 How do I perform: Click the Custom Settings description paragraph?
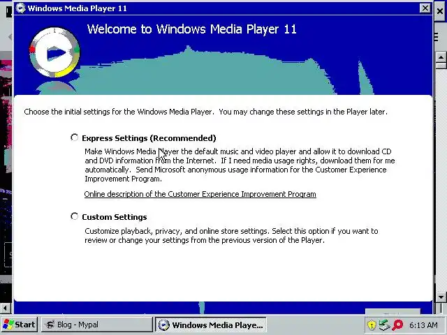point(231,236)
